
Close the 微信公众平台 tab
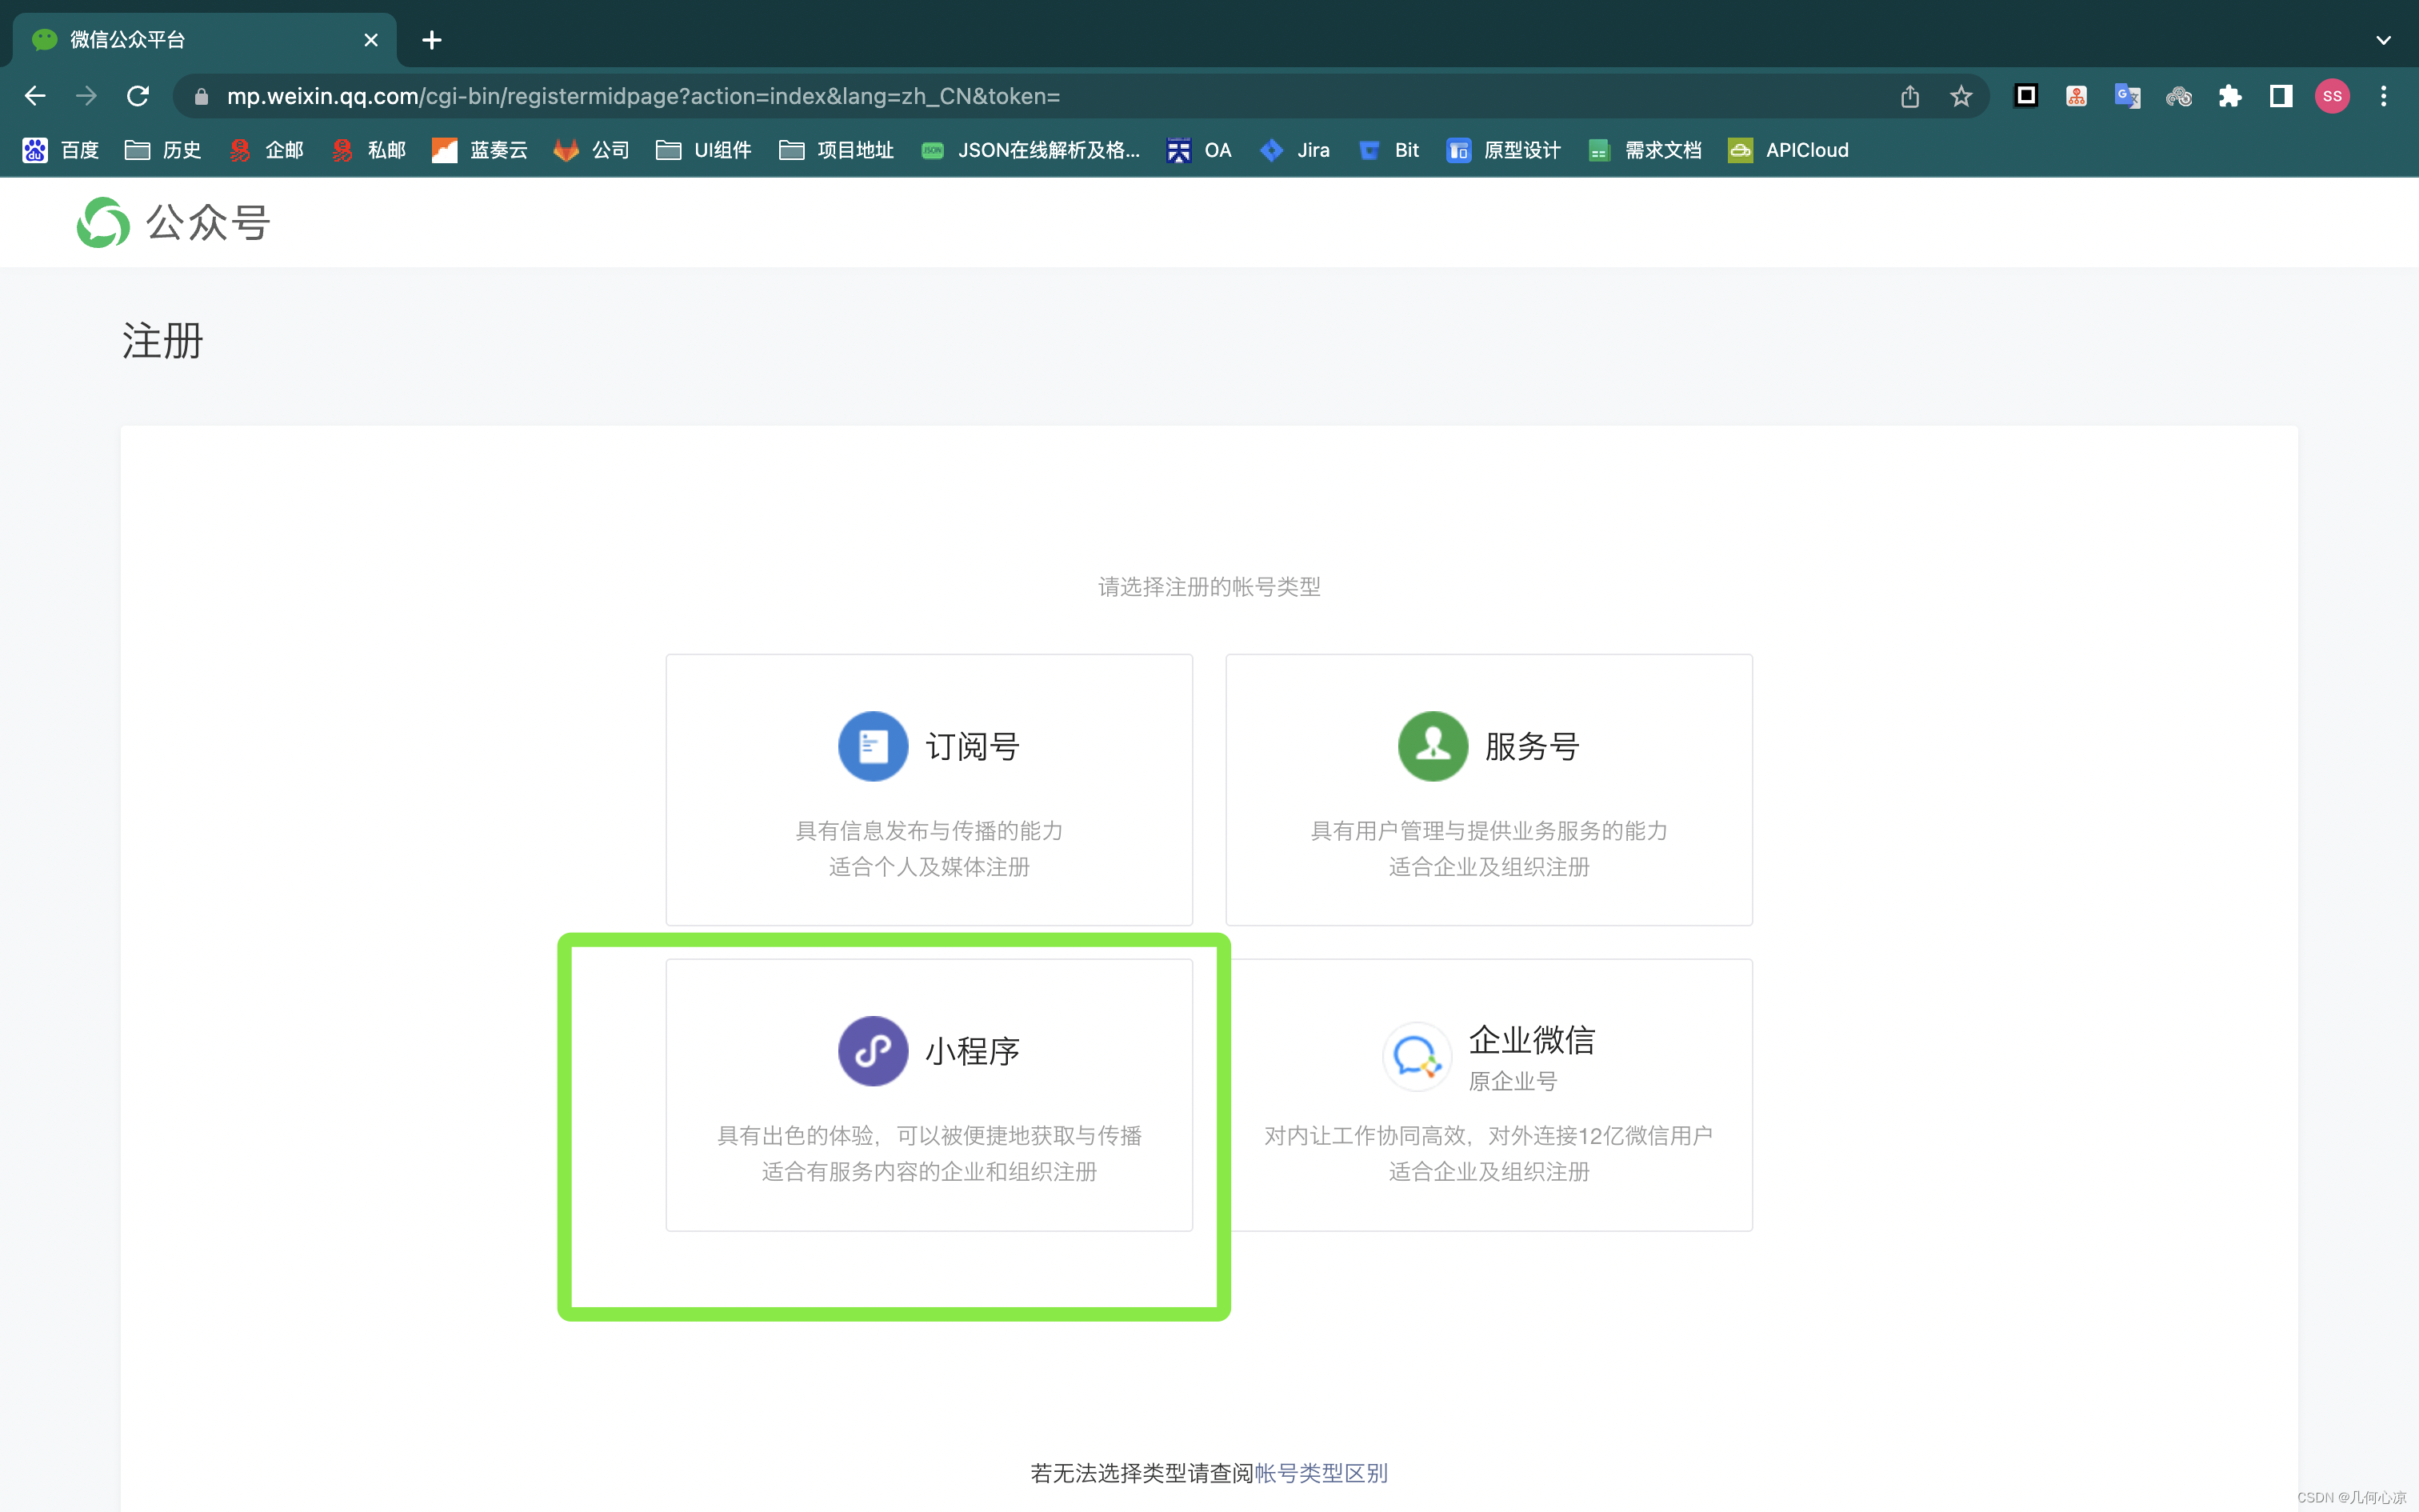click(x=371, y=40)
